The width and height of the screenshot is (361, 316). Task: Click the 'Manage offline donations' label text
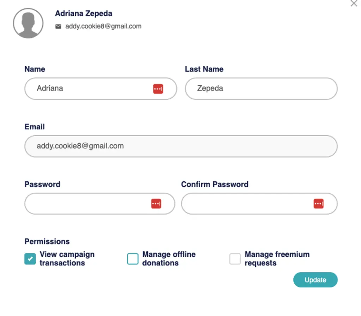(169, 259)
